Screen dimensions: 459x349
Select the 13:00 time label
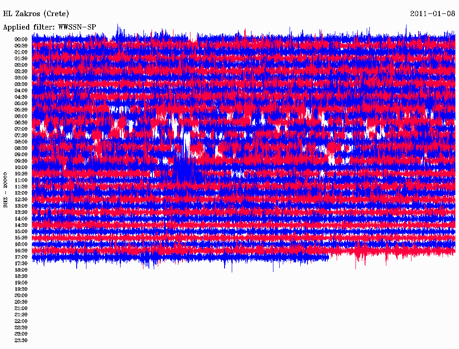click(x=21, y=206)
